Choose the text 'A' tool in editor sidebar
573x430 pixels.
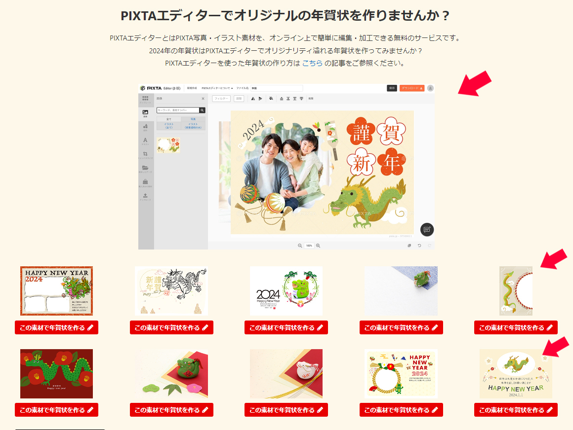click(x=145, y=141)
